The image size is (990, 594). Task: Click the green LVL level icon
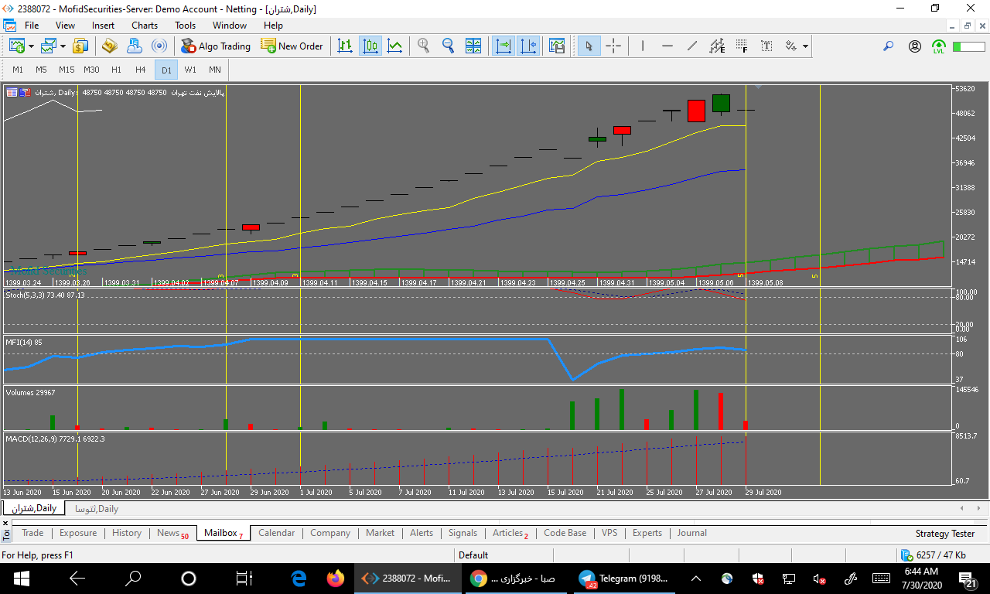pos(939,46)
